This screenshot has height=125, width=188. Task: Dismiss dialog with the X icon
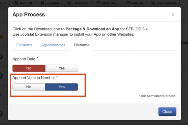click(x=173, y=14)
